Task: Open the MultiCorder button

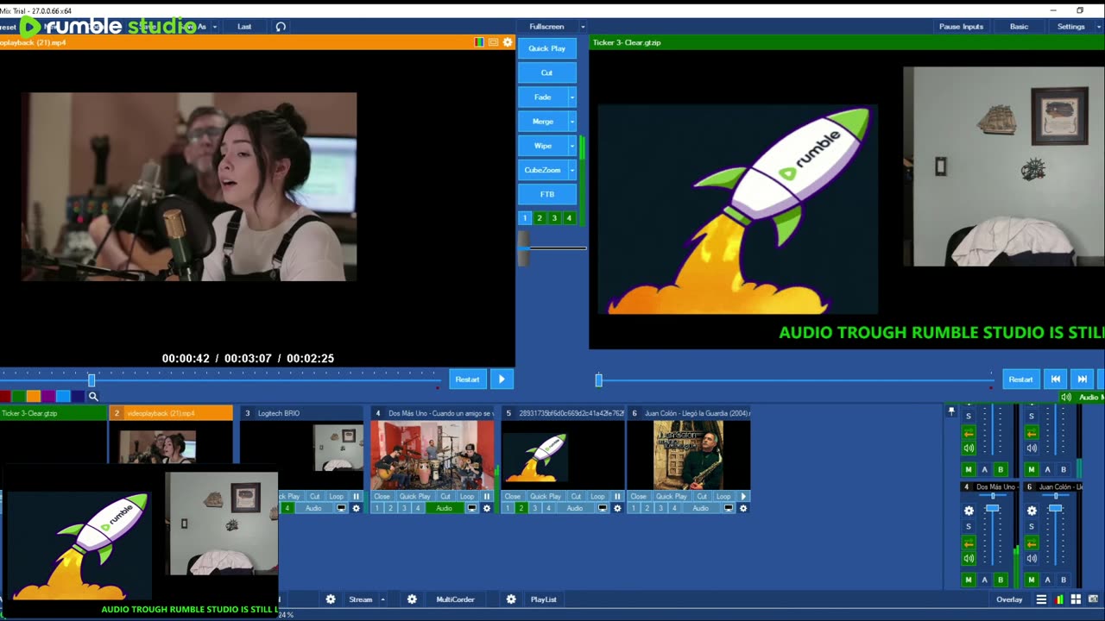Action: 455,599
